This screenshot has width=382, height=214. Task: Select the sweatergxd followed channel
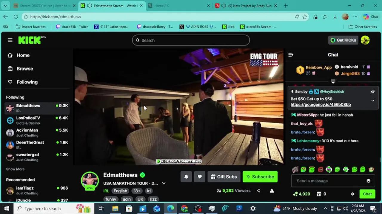[x=37, y=157]
